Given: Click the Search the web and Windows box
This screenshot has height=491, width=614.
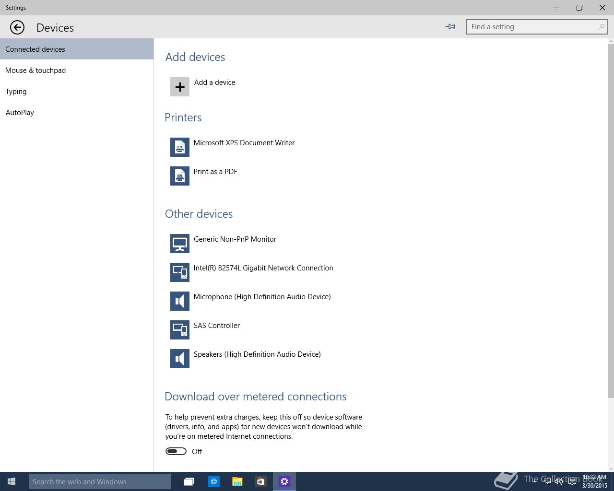Looking at the screenshot, I should 100,481.
